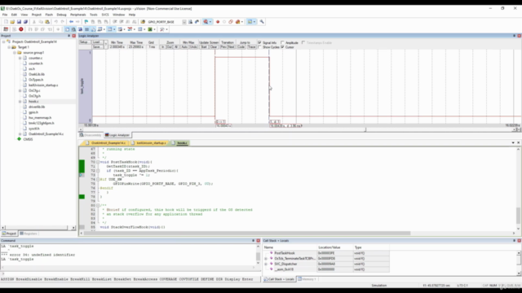The image size is (522, 293).
Task: Close the Command panel with red X
Action: [x=258, y=241]
